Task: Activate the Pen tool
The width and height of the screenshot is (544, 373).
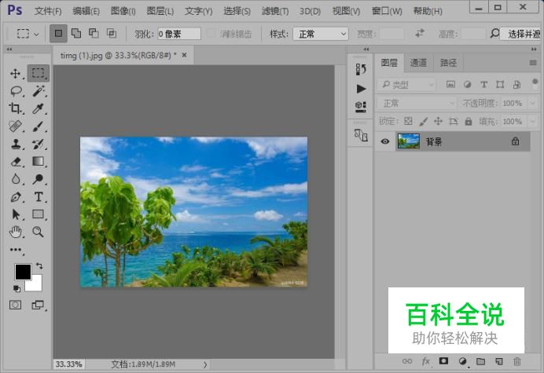Action: pos(16,197)
